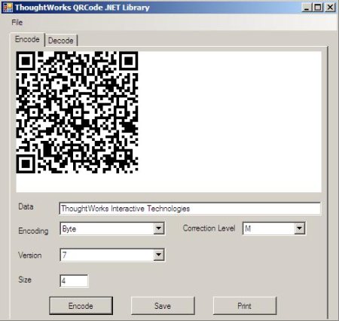Click the version 7 combo box field

point(107,255)
